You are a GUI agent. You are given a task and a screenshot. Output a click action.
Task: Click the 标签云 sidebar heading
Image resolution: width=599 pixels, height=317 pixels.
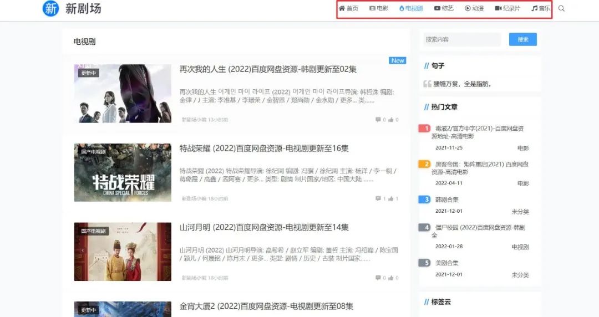click(x=441, y=301)
